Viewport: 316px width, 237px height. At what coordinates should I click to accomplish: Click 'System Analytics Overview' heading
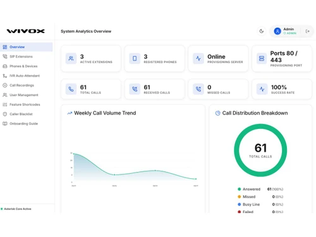pyautogui.click(x=86, y=31)
